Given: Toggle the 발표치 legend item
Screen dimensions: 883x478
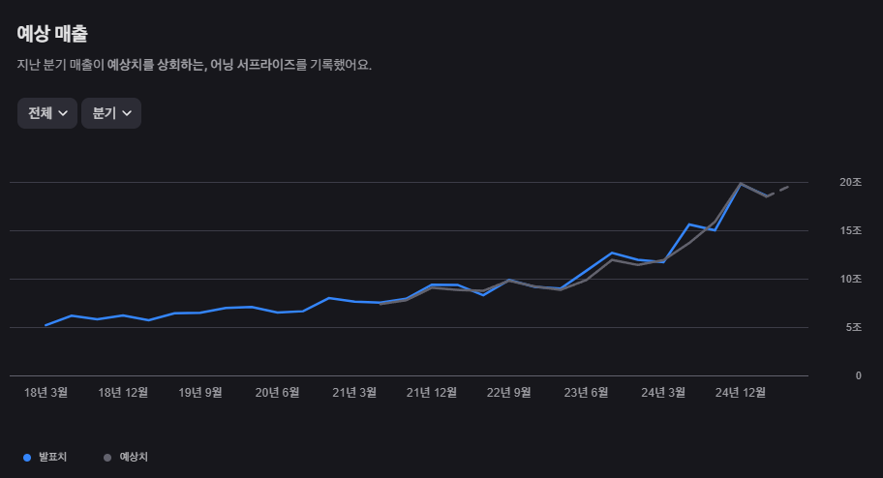Looking at the screenshot, I should [46, 457].
